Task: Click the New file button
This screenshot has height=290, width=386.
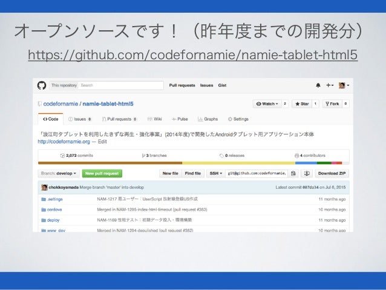Action: pyautogui.click(x=171, y=174)
